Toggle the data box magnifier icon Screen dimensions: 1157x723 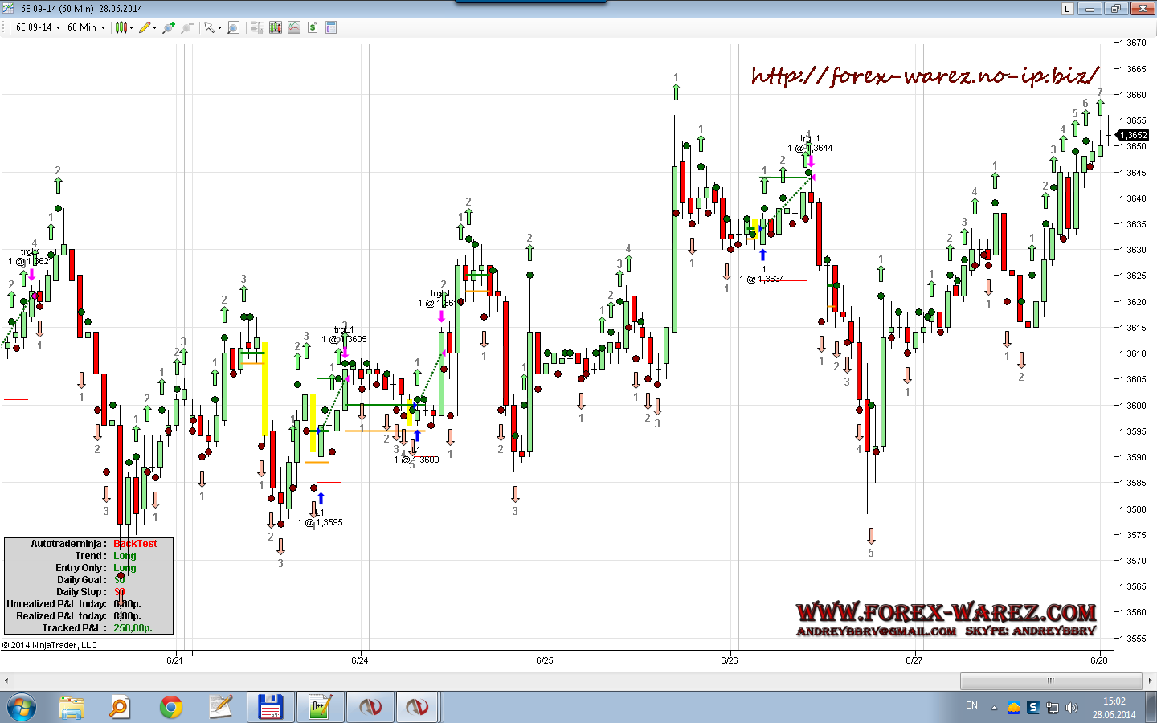click(x=233, y=27)
